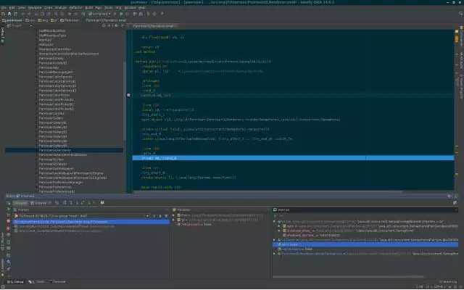Select the highlighted file in project tree
This screenshot has width=464, height=290.
(64, 150)
